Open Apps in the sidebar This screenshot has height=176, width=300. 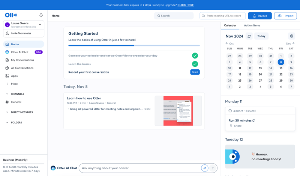click(24, 76)
